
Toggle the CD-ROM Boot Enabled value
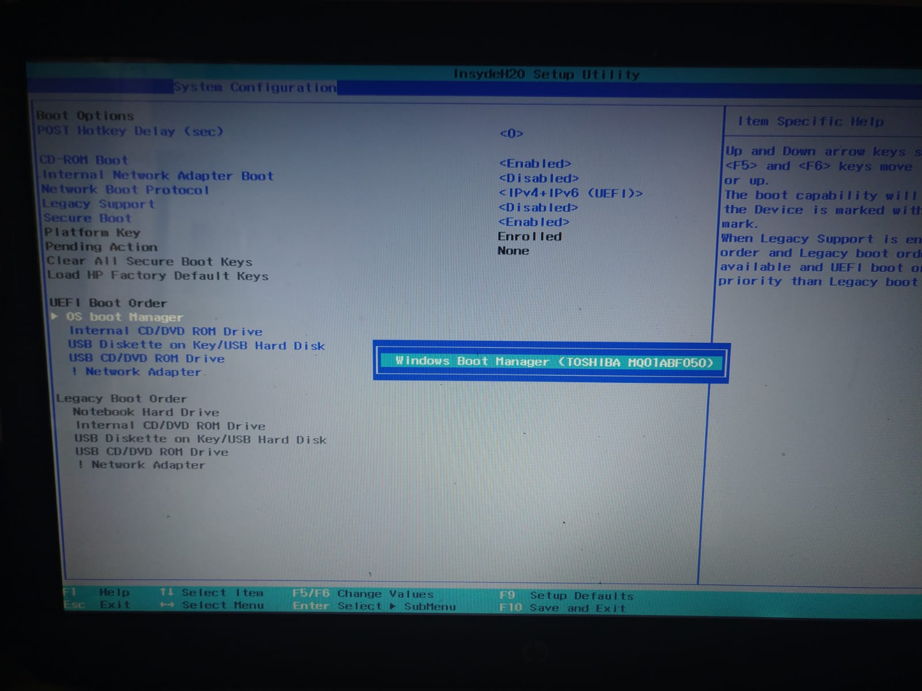point(535,164)
